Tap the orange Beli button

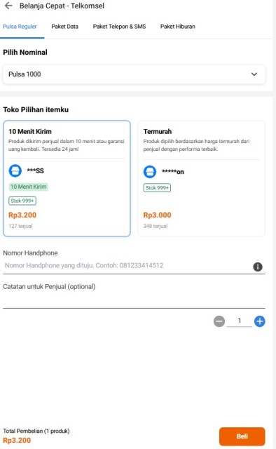(x=242, y=436)
